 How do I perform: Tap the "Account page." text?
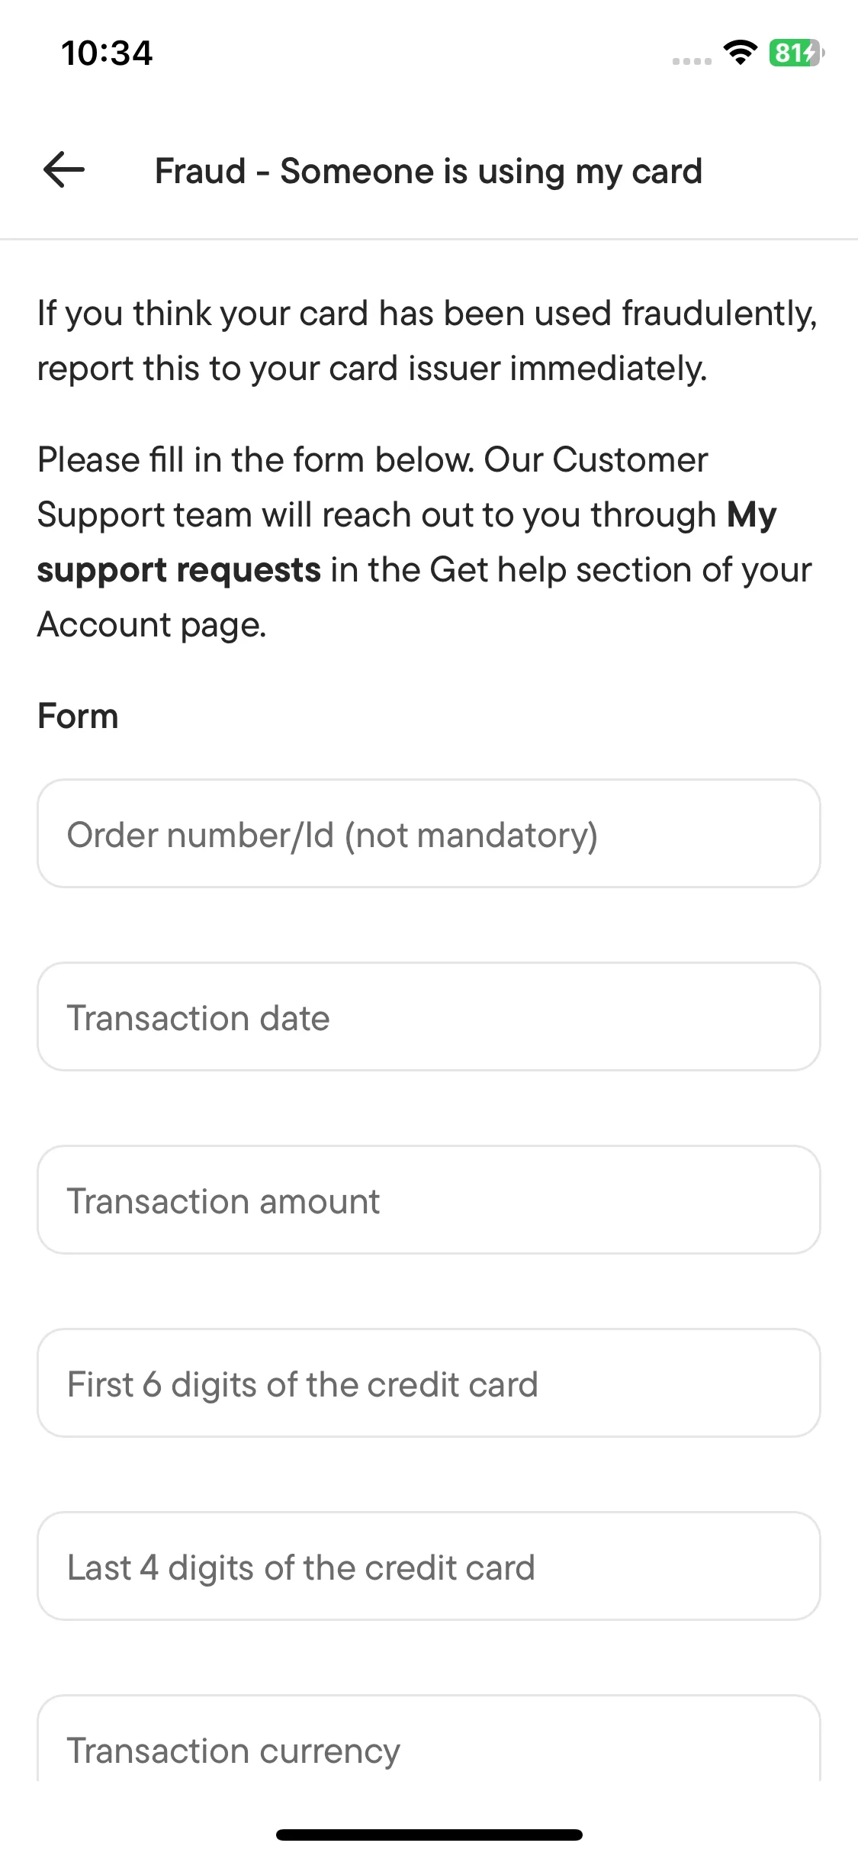(x=152, y=625)
